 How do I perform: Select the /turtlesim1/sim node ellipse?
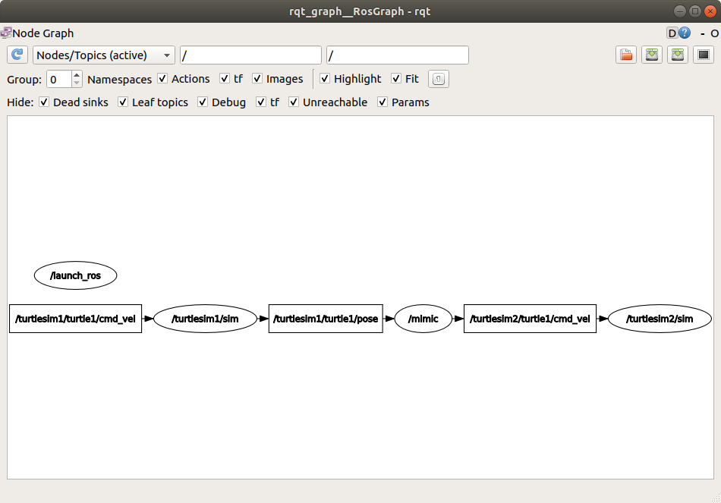point(206,319)
